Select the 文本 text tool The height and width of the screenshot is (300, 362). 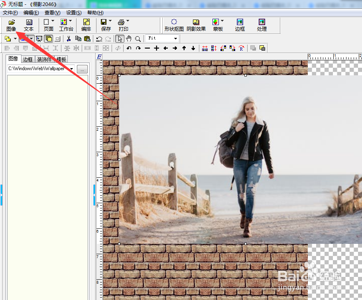coord(29,25)
